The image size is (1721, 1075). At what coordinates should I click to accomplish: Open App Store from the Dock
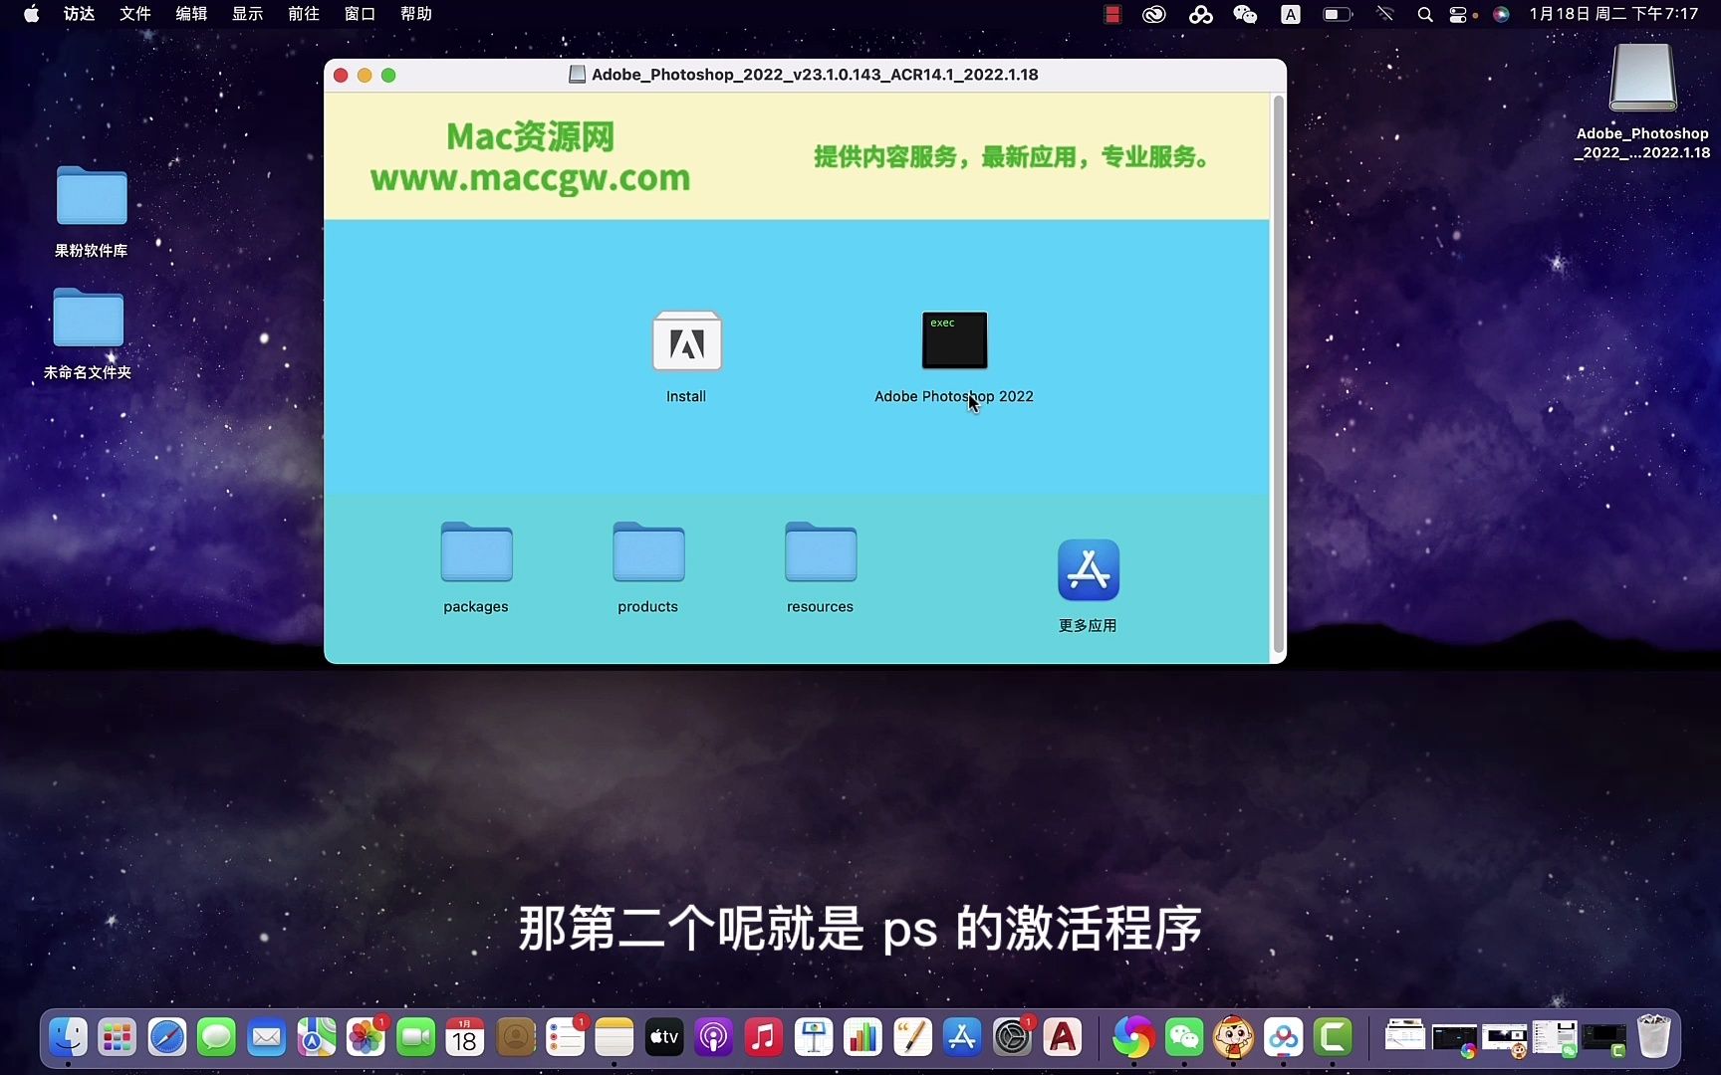pos(963,1038)
